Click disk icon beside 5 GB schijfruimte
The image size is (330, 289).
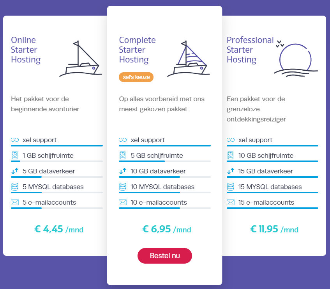coord(123,155)
